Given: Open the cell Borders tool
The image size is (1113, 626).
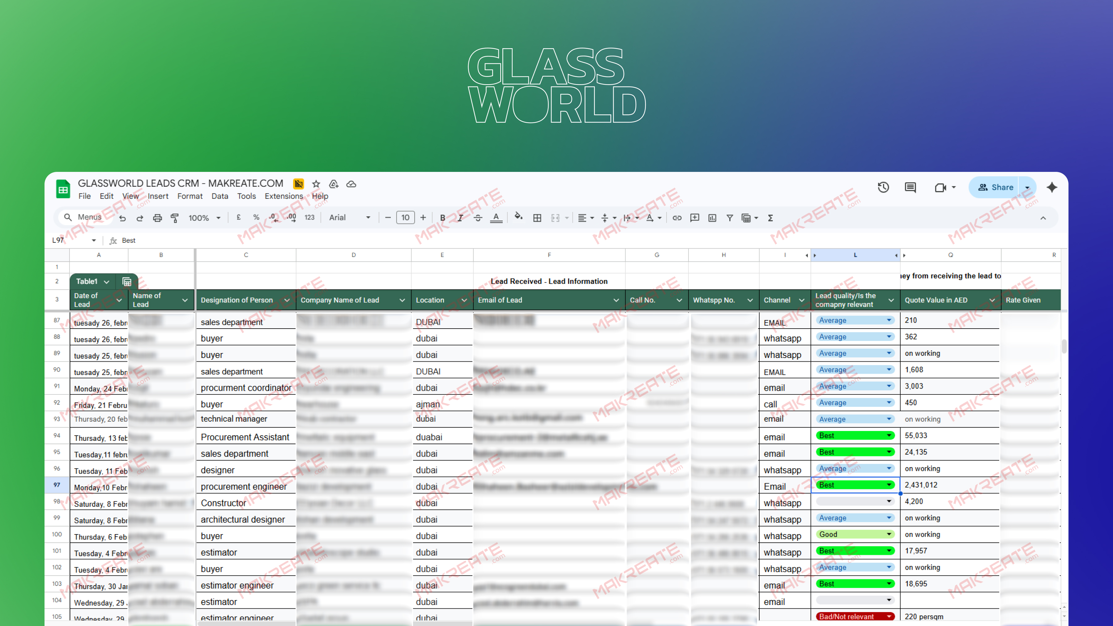Looking at the screenshot, I should [537, 218].
